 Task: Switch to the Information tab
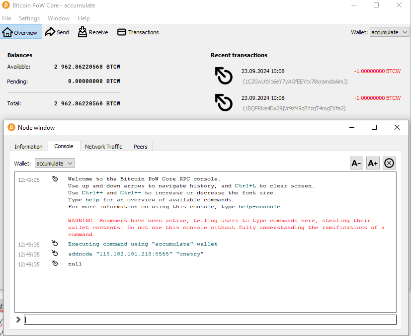(x=28, y=147)
